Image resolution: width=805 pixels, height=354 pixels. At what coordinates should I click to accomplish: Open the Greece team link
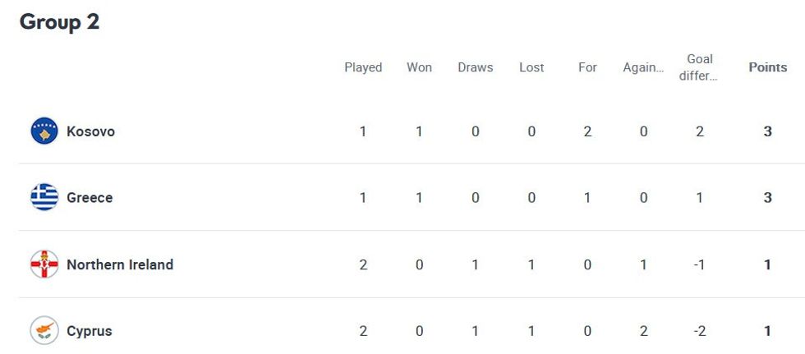[x=90, y=198]
